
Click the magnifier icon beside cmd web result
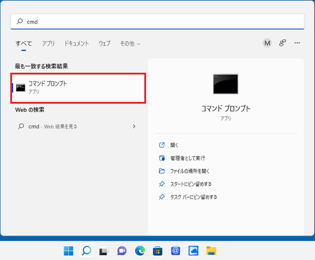[x=21, y=127]
